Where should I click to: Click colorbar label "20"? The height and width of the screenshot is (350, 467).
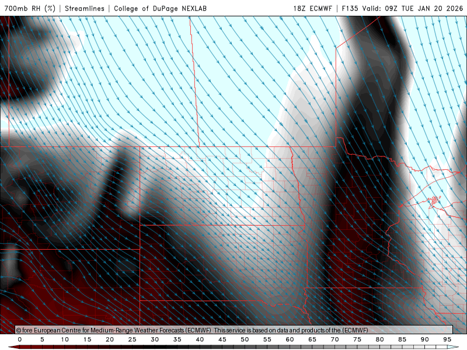(x=110, y=339)
